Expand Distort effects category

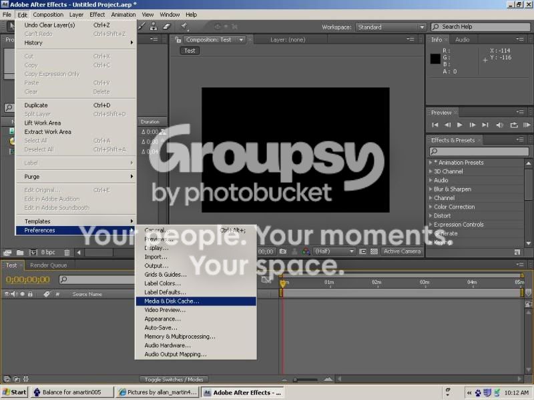click(431, 215)
